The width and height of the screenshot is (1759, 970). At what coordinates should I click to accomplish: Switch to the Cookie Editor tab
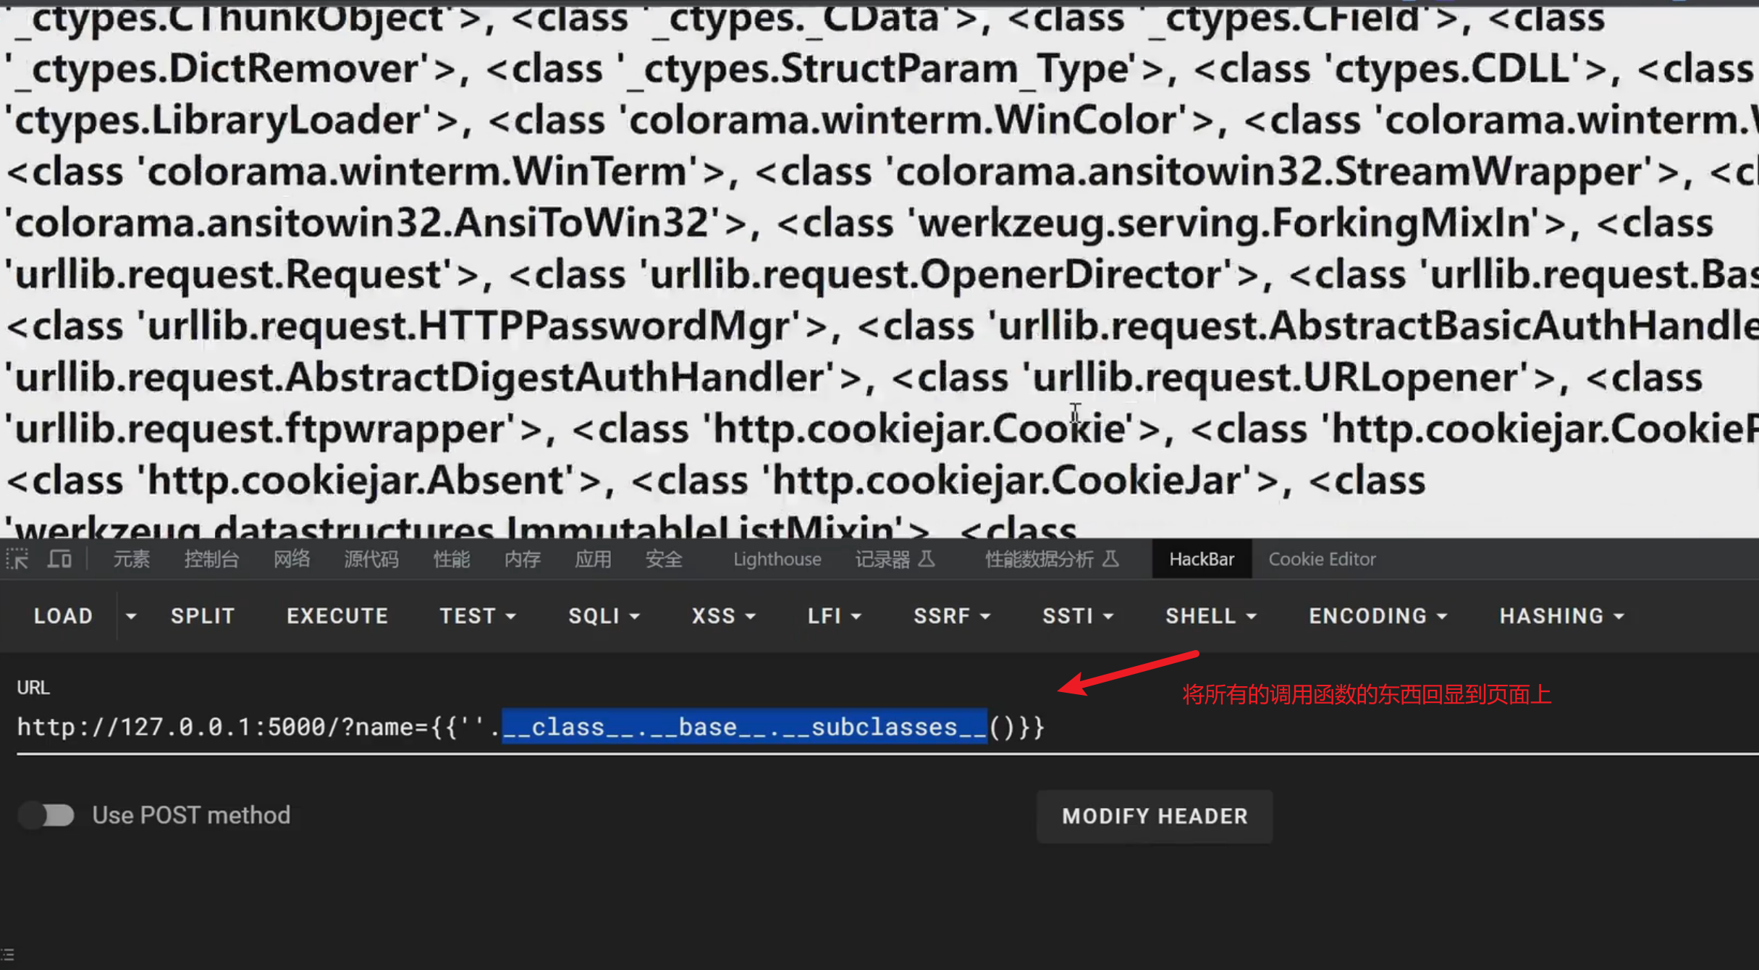click(1322, 559)
